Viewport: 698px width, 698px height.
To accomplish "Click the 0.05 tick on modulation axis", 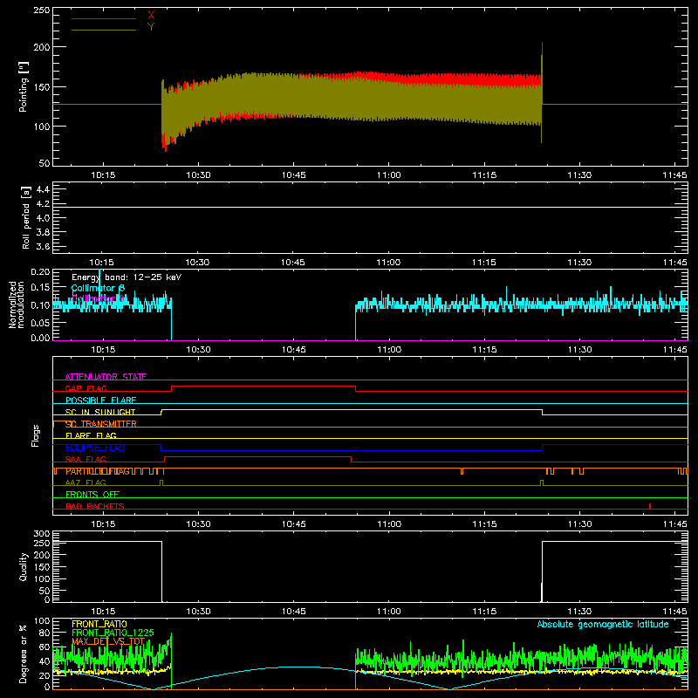I will [40, 322].
